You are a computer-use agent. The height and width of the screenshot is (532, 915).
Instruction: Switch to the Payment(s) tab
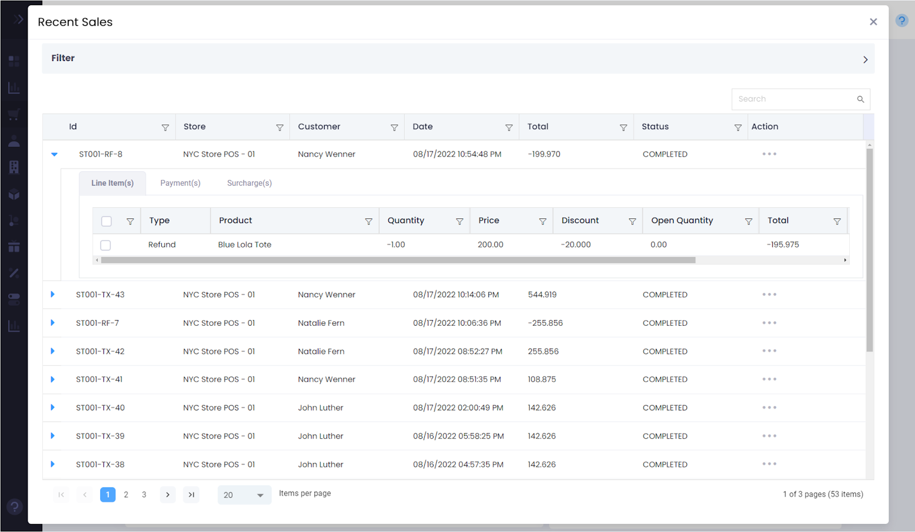[x=180, y=183]
